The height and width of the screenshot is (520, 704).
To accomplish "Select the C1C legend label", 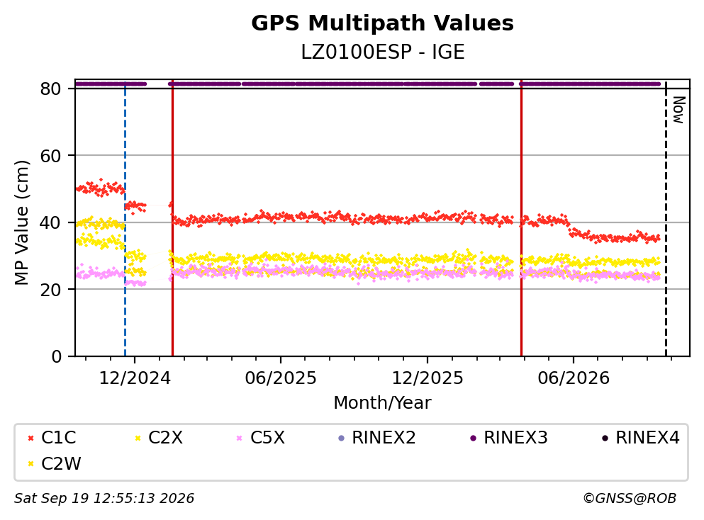I will pyautogui.click(x=58, y=438).
